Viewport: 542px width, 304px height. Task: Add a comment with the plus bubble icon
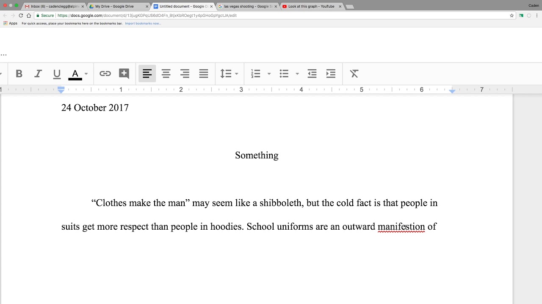[x=124, y=74]
